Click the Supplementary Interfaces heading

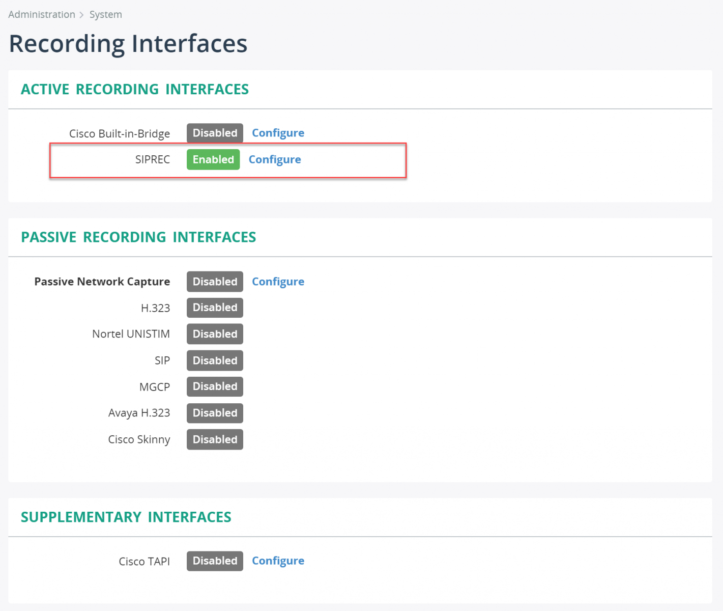click(x=126, y=517)
